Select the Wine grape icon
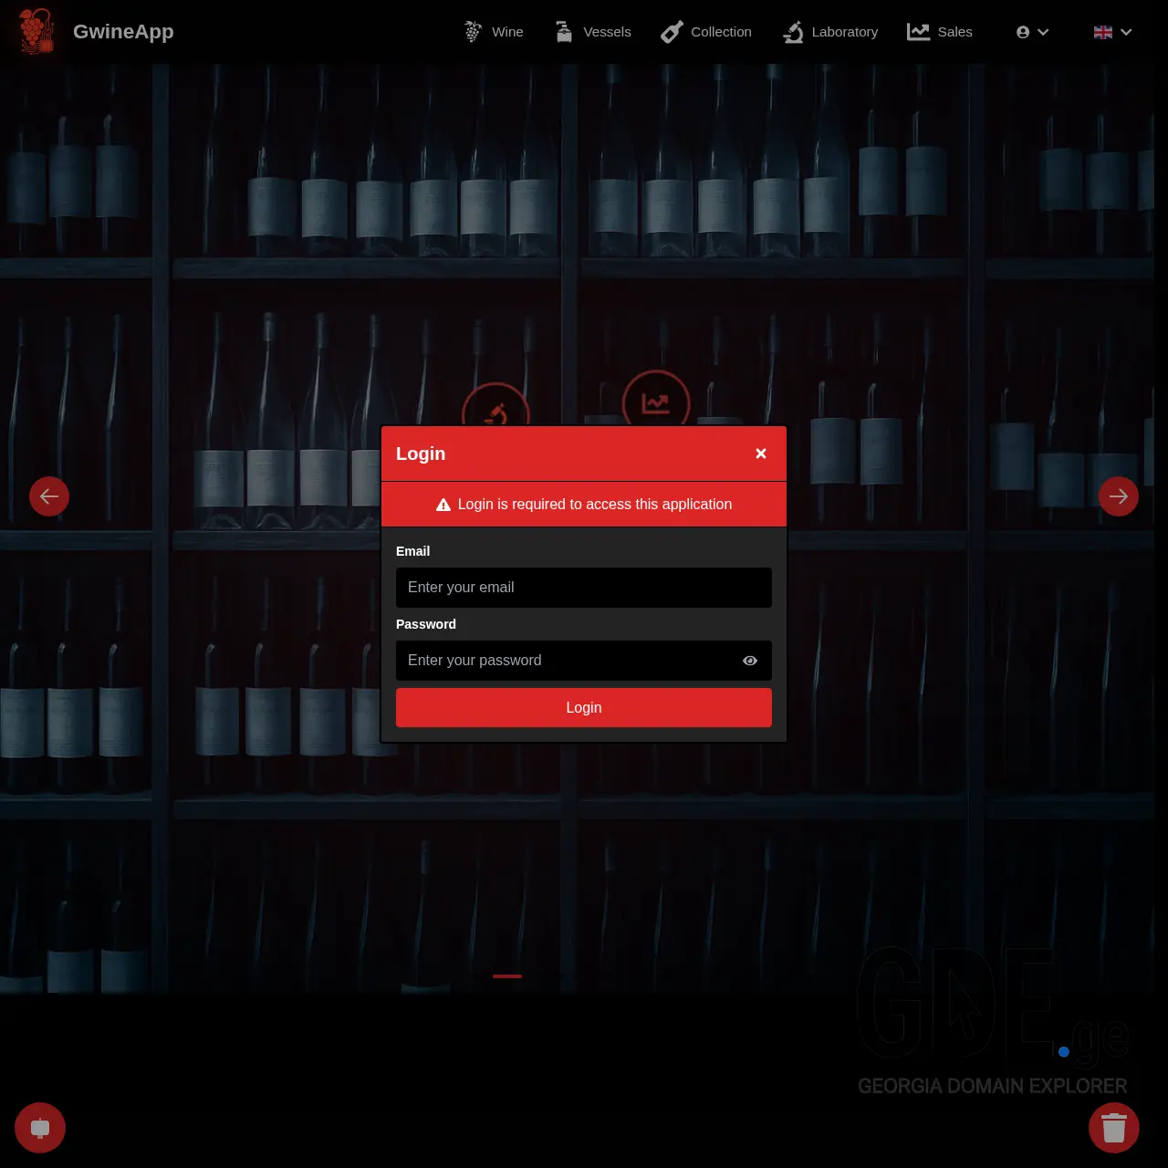This screenshot has width=1168, height=1168. point(472,31)
